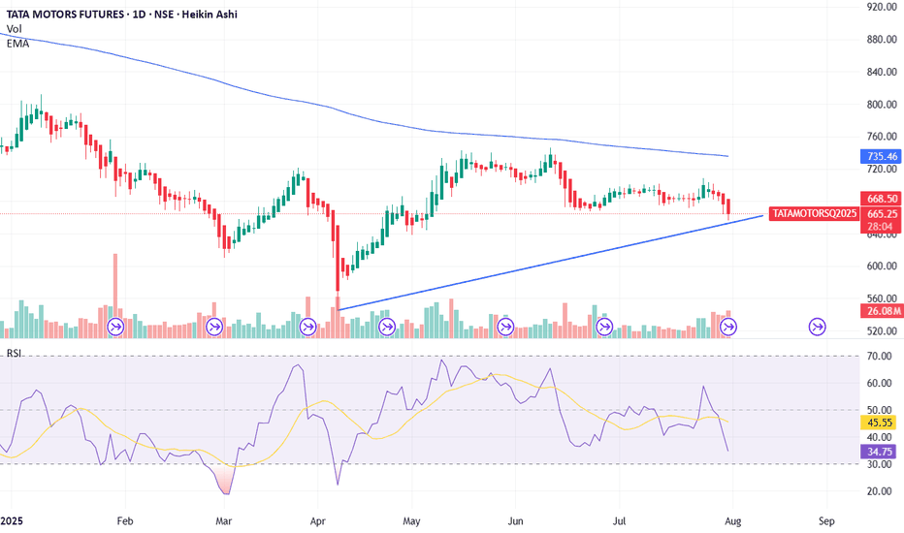Click the 720.00 price axis label
The image size is (904, 533).
[x=882, y=169]
